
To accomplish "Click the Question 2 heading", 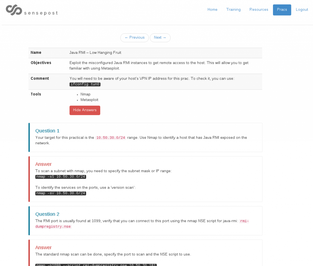I will pyautogui.click(x=47, y=214).
